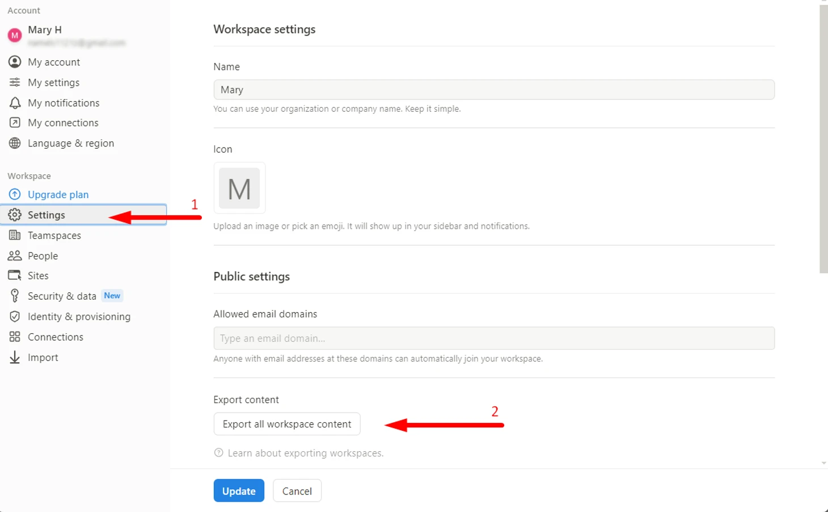The height and width of the screenshot is (512, 828).
Task: Click the Upgrade plan arrow icon
Action: (x=15, y=195)
